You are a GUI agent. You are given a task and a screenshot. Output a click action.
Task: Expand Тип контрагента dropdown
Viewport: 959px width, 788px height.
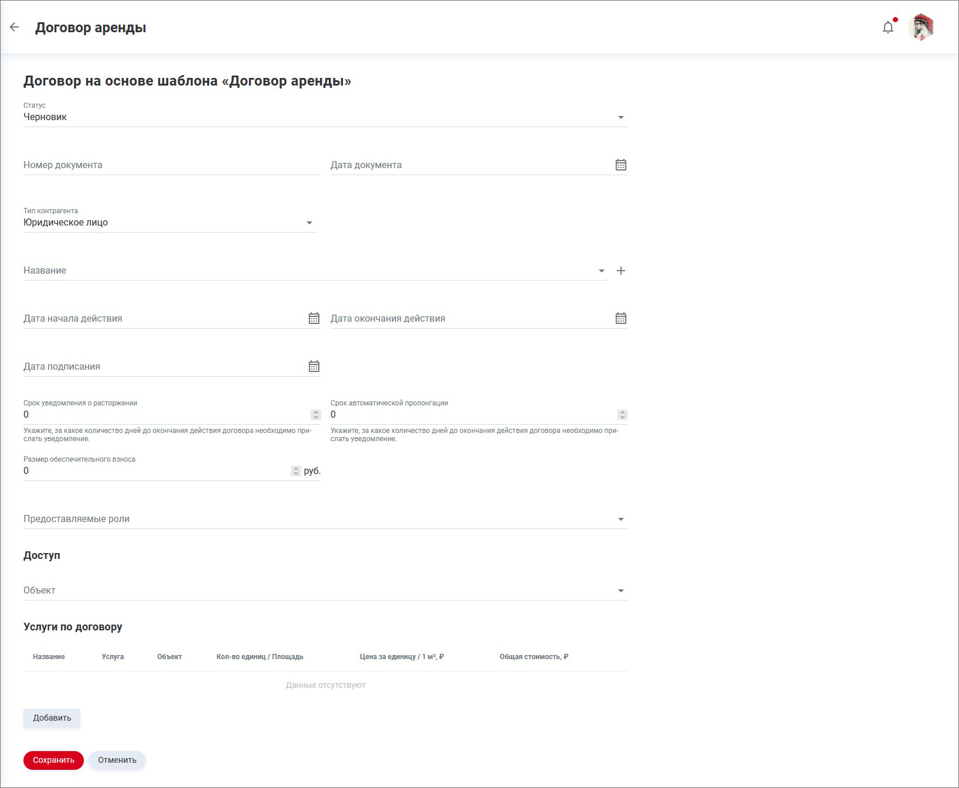point(310,223)
